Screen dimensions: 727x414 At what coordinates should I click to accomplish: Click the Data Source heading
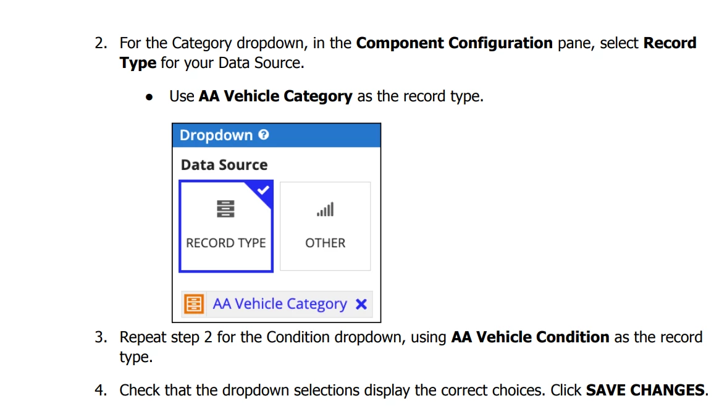[224, 165]
